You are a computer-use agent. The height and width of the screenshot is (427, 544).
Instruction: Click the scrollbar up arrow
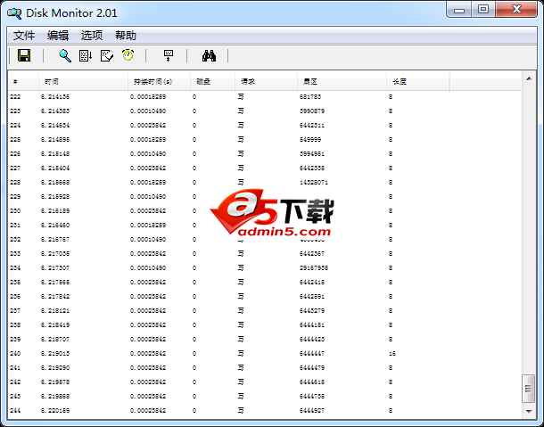529,78
